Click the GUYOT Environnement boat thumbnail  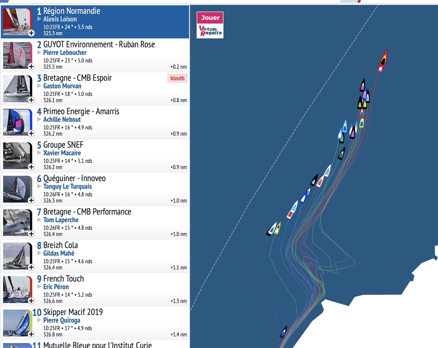(x=17, y=55)
